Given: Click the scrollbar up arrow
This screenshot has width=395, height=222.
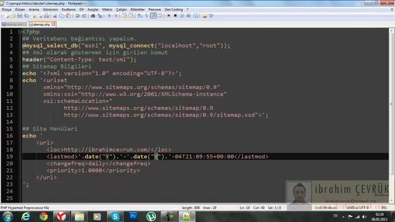Looking at the screenshot, I should pyautogui.click(x=391, y=31).
